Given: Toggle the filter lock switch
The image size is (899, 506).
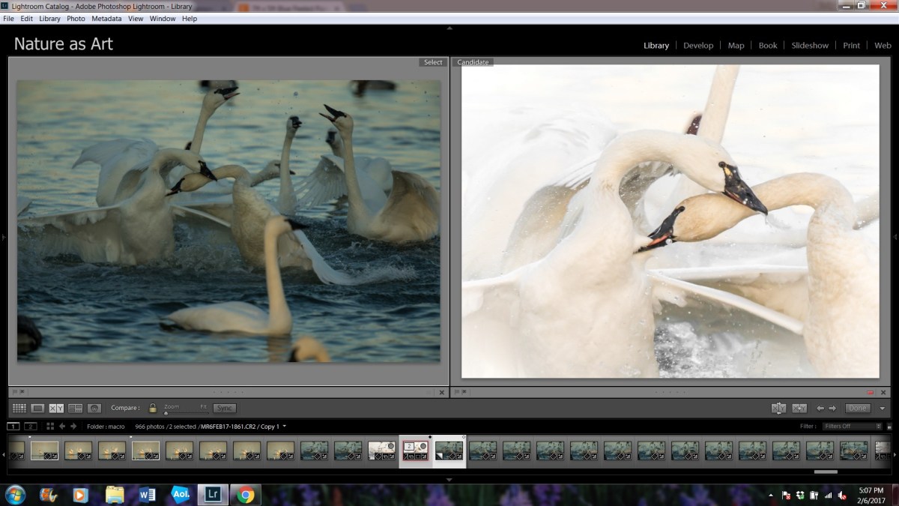Looking at the screenshot, I should pos(888,427).
